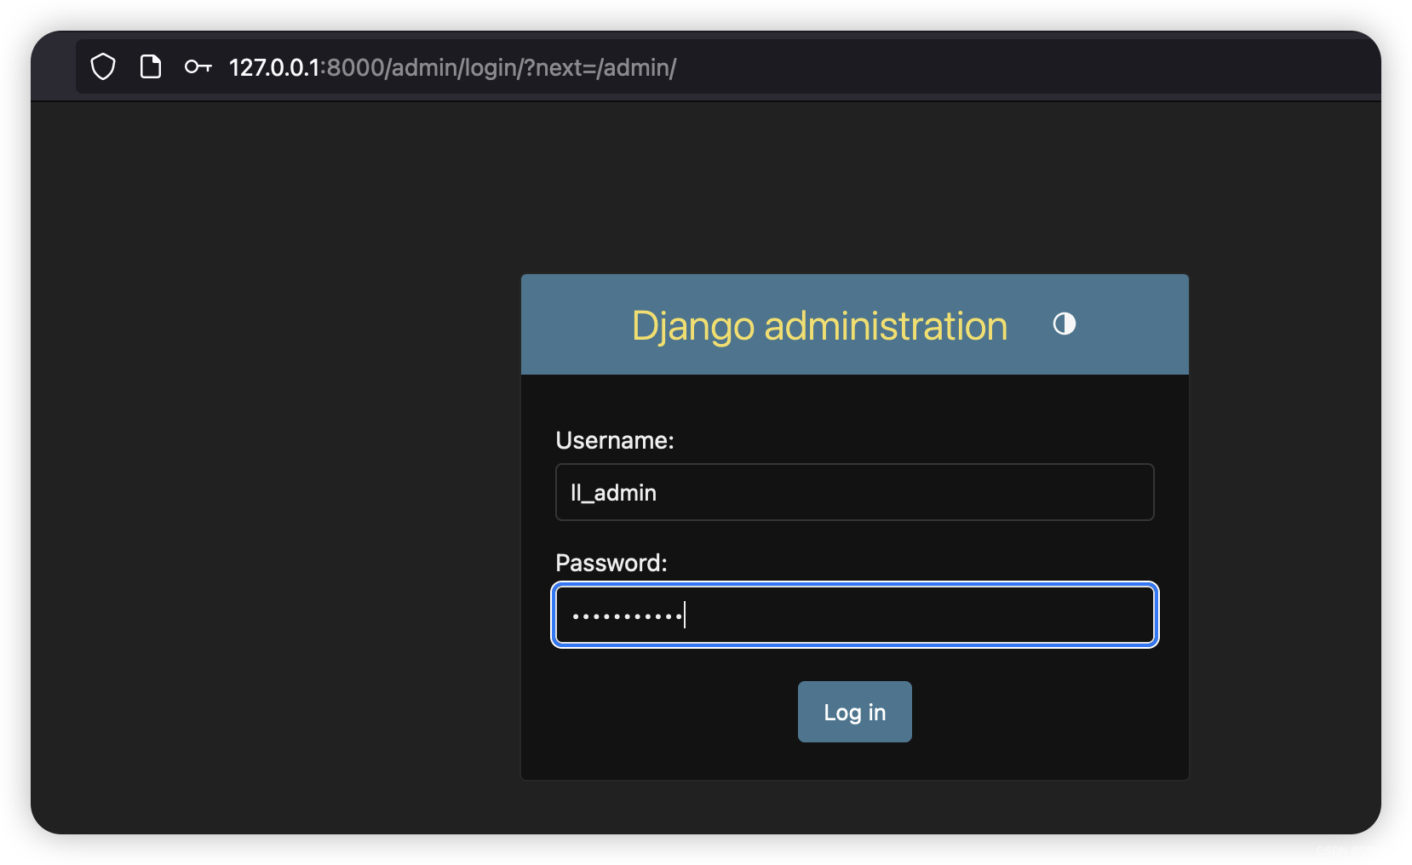Click the saved passwords key icon
1412x865 pixels.
click(x=198, y=66)
